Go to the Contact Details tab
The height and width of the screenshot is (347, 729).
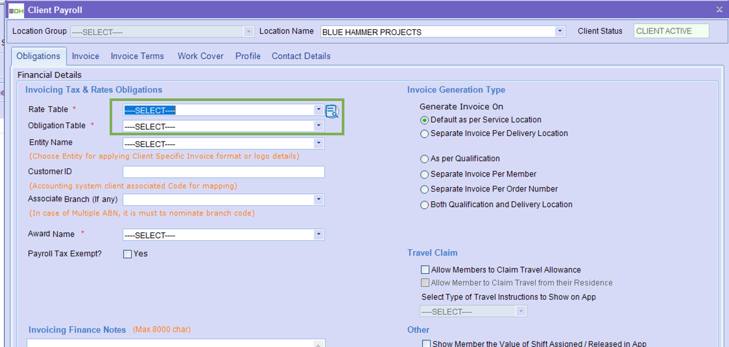click(301, 56)
